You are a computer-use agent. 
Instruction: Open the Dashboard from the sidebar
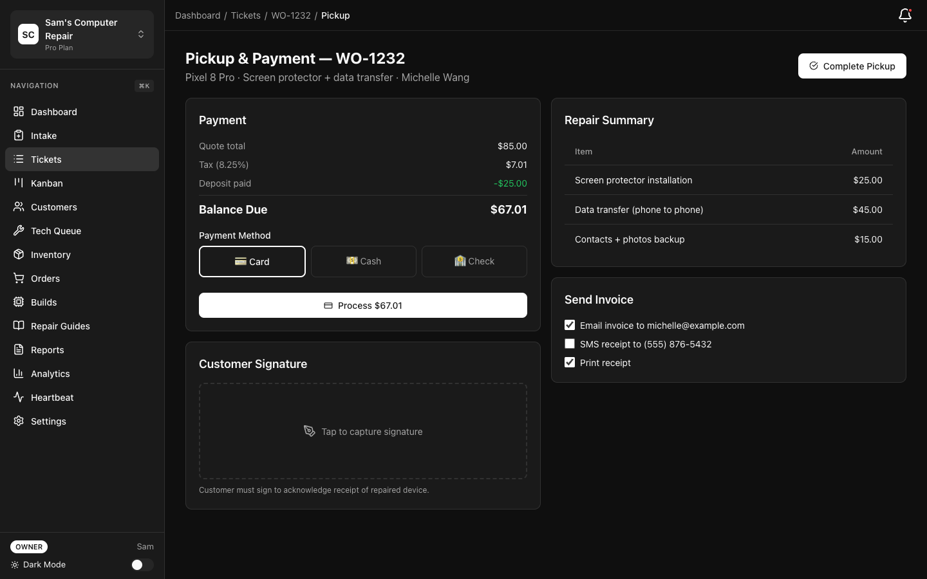[53, 111]
